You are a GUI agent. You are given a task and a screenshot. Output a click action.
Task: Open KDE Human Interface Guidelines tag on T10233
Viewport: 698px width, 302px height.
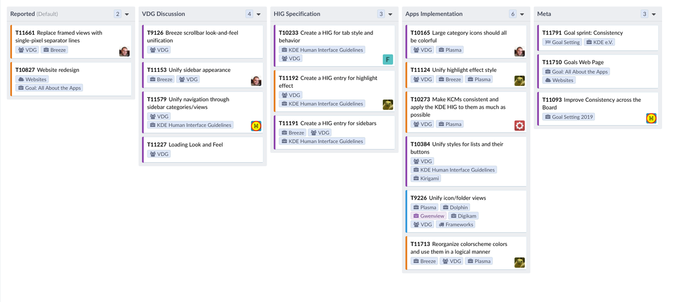pos(322,50)
